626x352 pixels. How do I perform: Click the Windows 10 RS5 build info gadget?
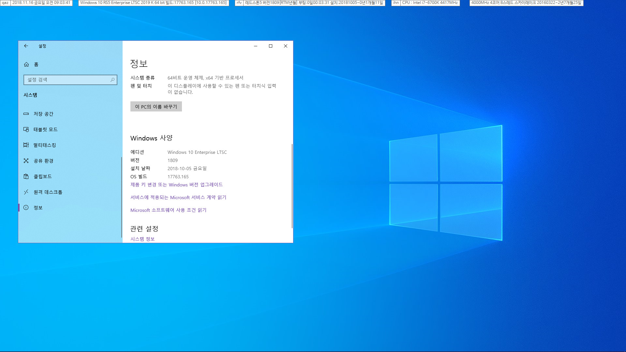point(154,3)
